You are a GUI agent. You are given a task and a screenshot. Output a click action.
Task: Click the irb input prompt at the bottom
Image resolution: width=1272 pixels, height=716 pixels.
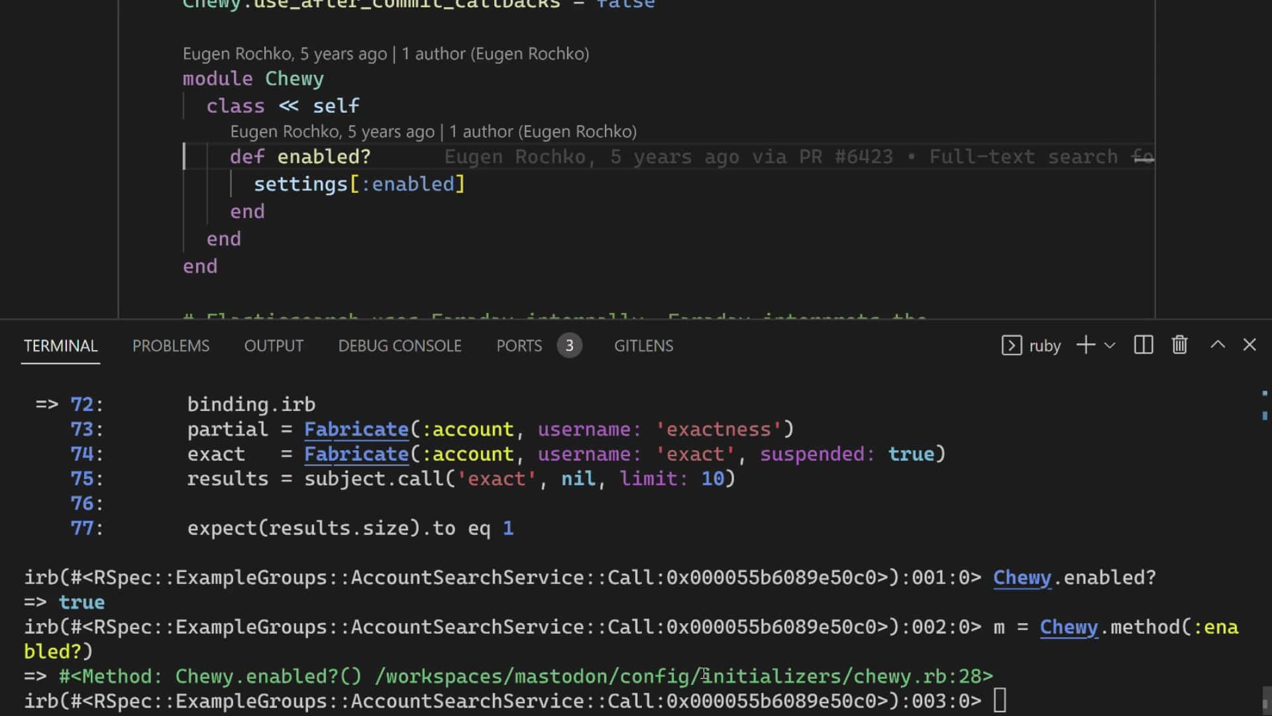point(1000,701)
